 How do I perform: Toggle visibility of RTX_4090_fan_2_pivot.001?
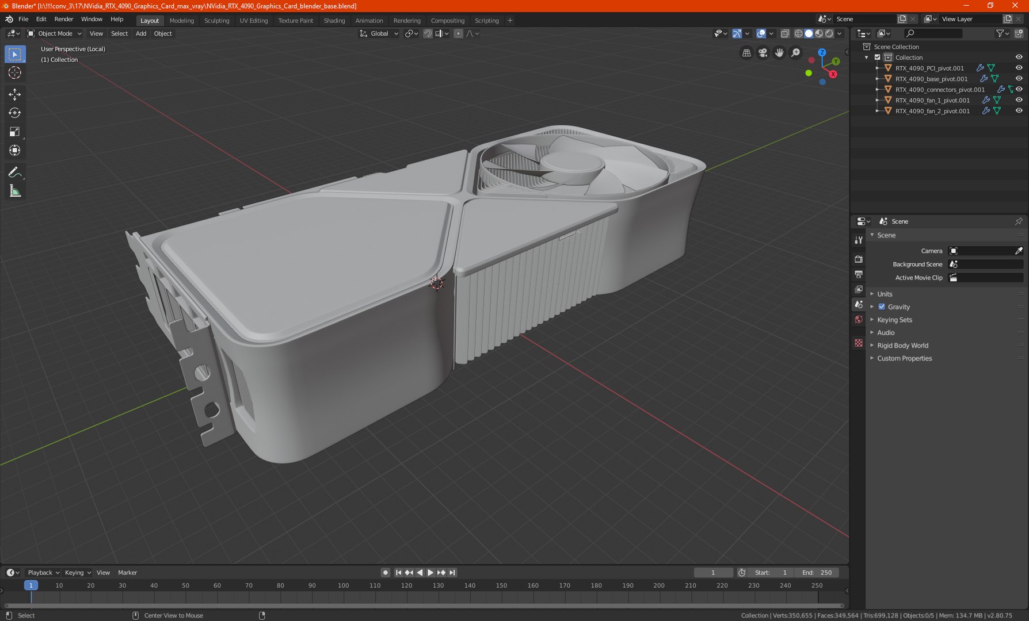click(1019, 111)
